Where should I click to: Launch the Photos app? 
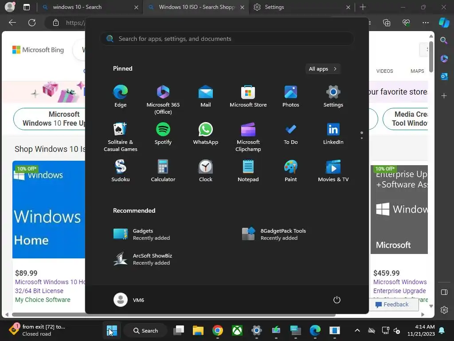click(291, 96)
